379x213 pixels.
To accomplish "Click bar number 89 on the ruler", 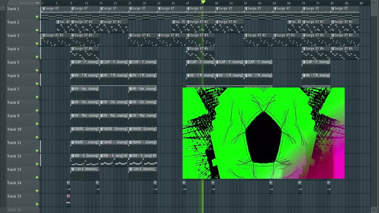I will point(361,3).
